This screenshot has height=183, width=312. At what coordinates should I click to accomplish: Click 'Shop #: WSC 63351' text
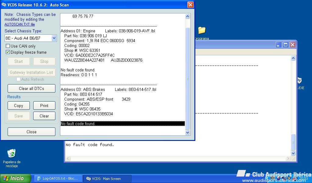click(x=82, y=50)
